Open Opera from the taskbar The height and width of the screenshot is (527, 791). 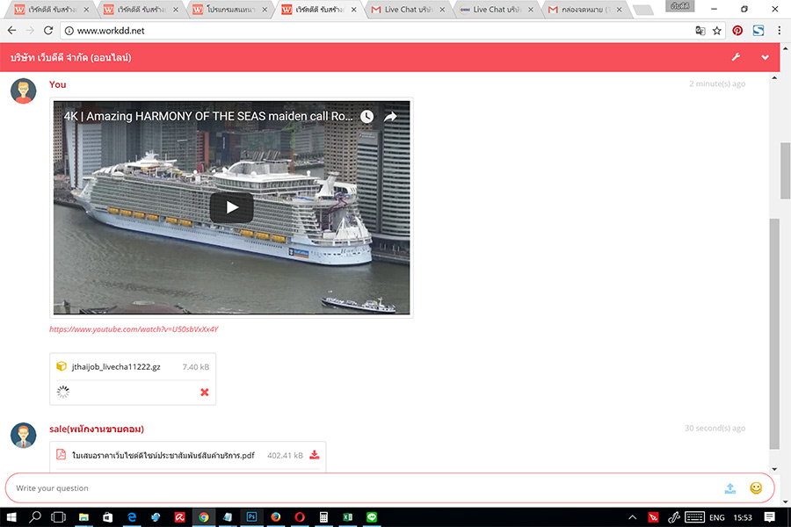point(299,517)
